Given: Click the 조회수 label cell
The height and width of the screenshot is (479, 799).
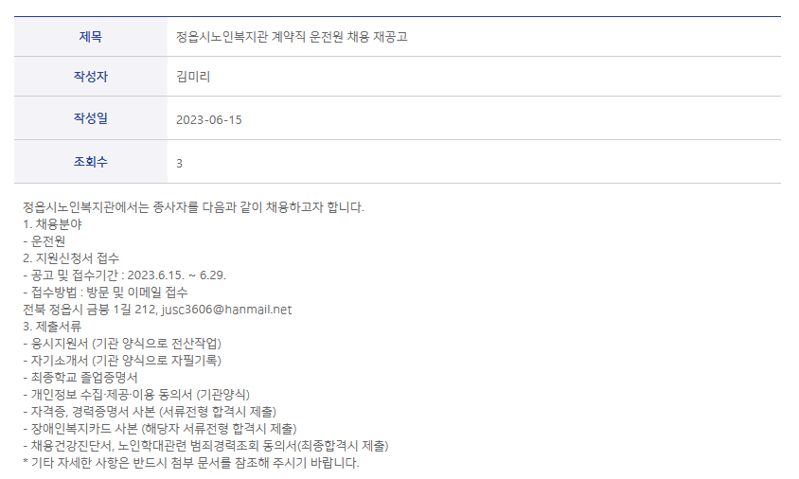Looking at the screenshot, I should pyautogui.click(x=91, y=162).
